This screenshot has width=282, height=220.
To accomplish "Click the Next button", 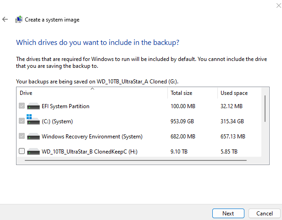I will click(x=228, y=213).
